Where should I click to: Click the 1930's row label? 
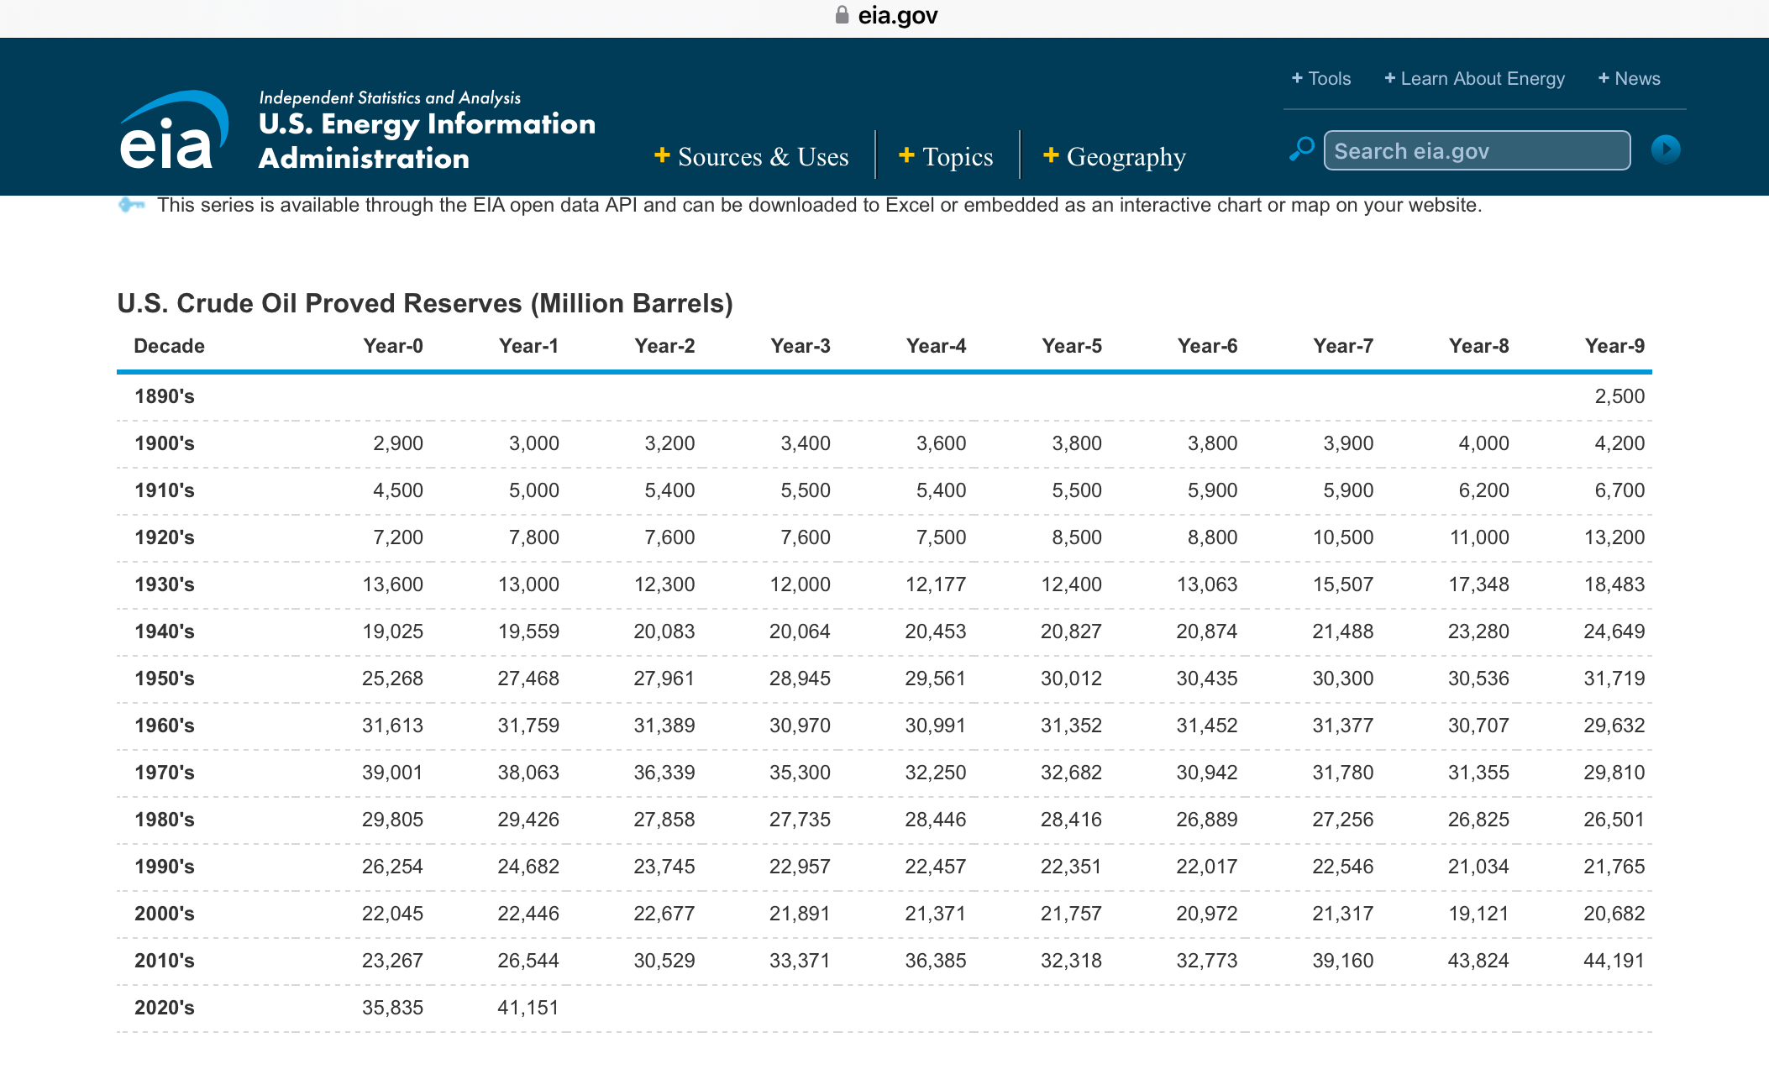pos(165,584)
